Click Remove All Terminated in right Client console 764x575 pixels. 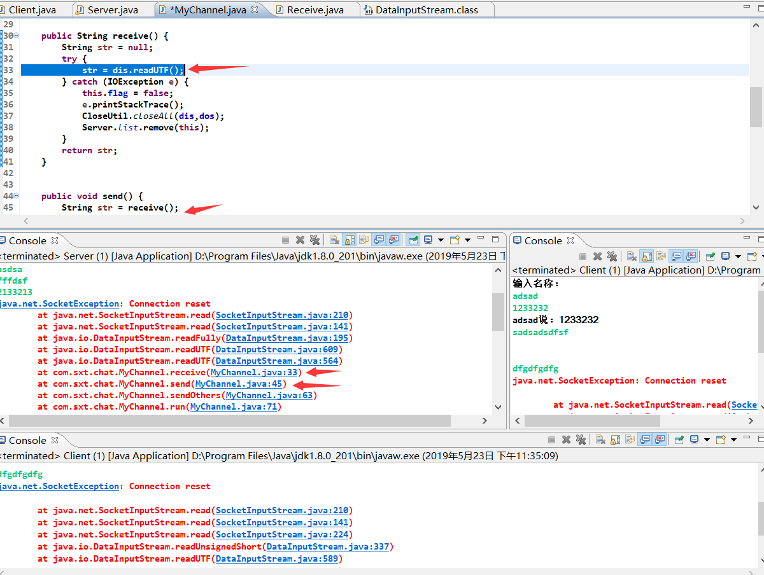(612, 256)
